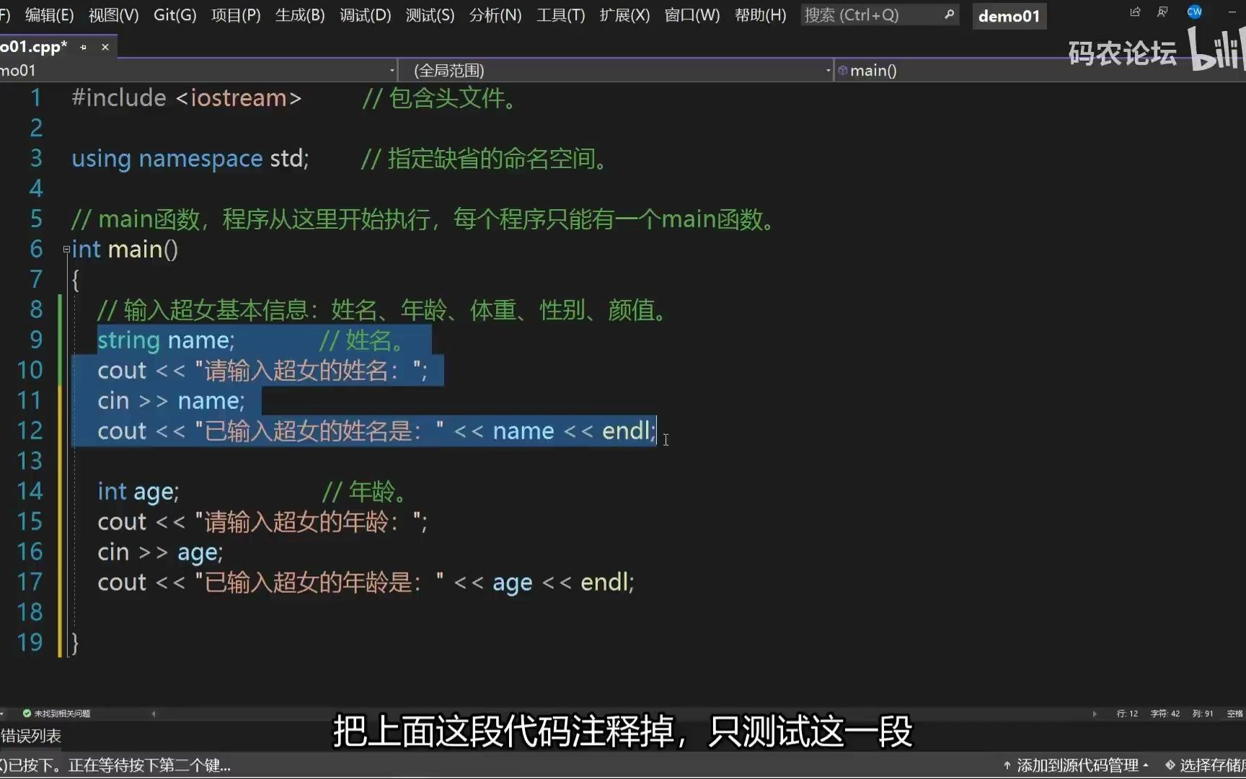Image resolution: width=1246 pixels, height=779 pixels.
Task: Open the 窗口(W) menu
Action: 692,15
